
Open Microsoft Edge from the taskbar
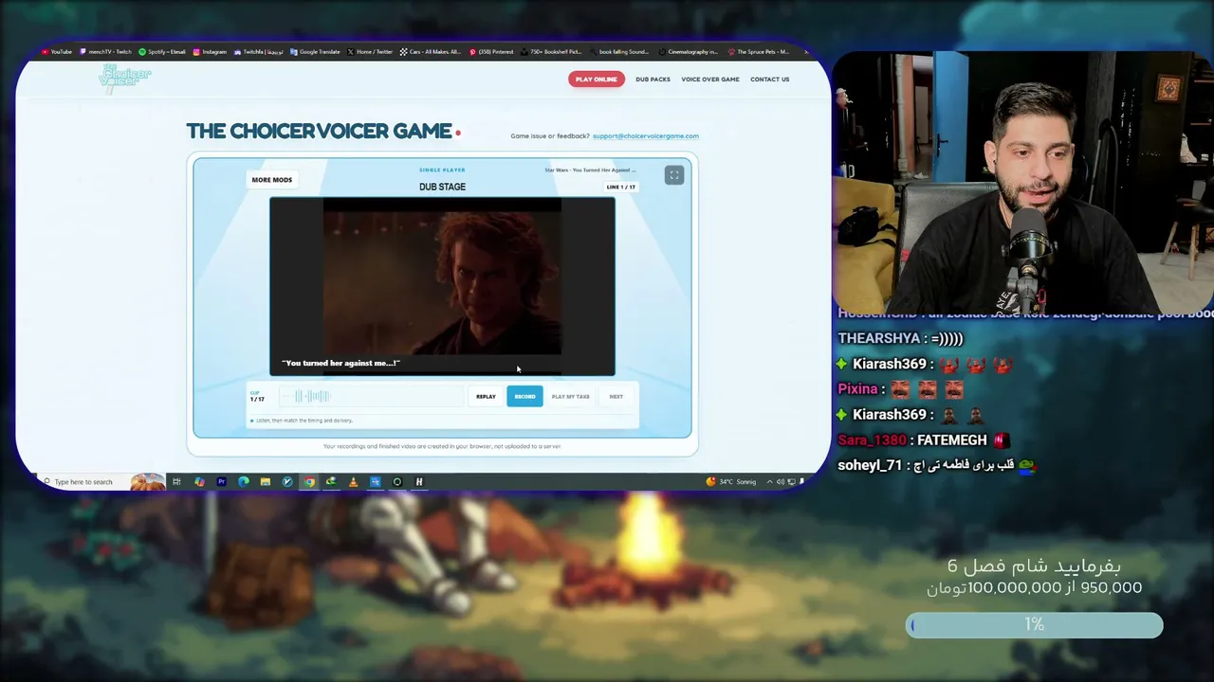[x=243, y=481]
